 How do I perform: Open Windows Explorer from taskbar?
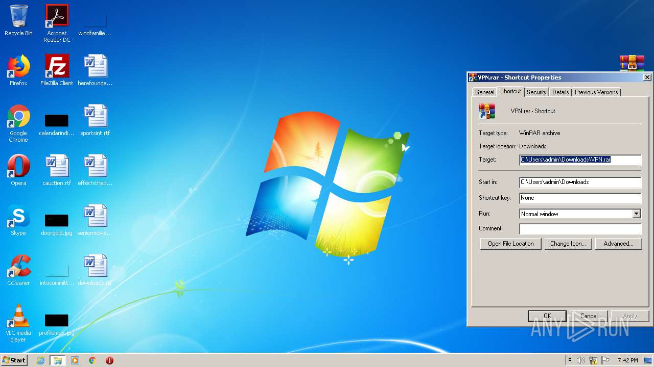coord(58,360)
